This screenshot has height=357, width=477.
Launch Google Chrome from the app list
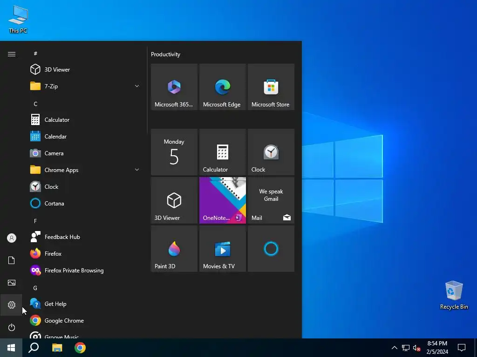[x=85, y=321]
